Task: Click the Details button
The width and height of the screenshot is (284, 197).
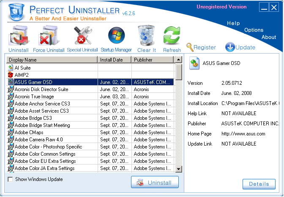Action: click(259, 184)
